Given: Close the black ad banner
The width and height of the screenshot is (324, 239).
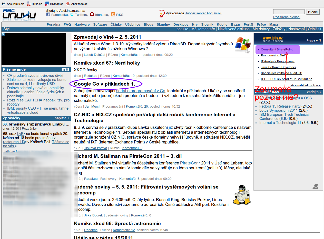Looking at the screenshot, I should [3, 34].
